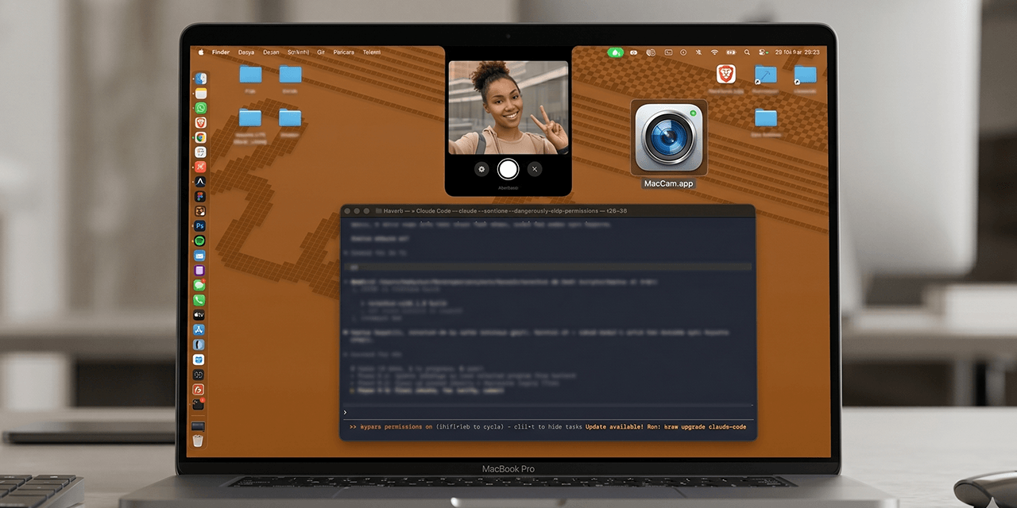Viewport: 1017px width, 508px height.
Task: Open the Pancara menu in menu bar
Action: pyautogui.click(x=344, y=52)
